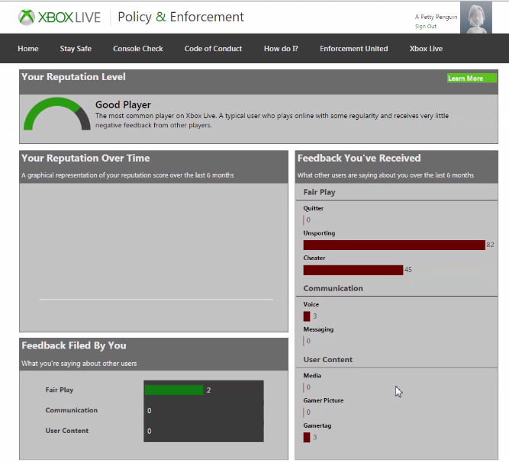Select Console Check in navigation

click(138, 49)
